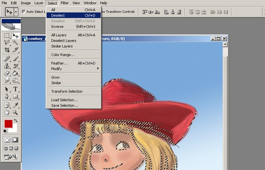Click Align bottom edges icon
The height and width of the screenshot is (170, 265).
157,12
